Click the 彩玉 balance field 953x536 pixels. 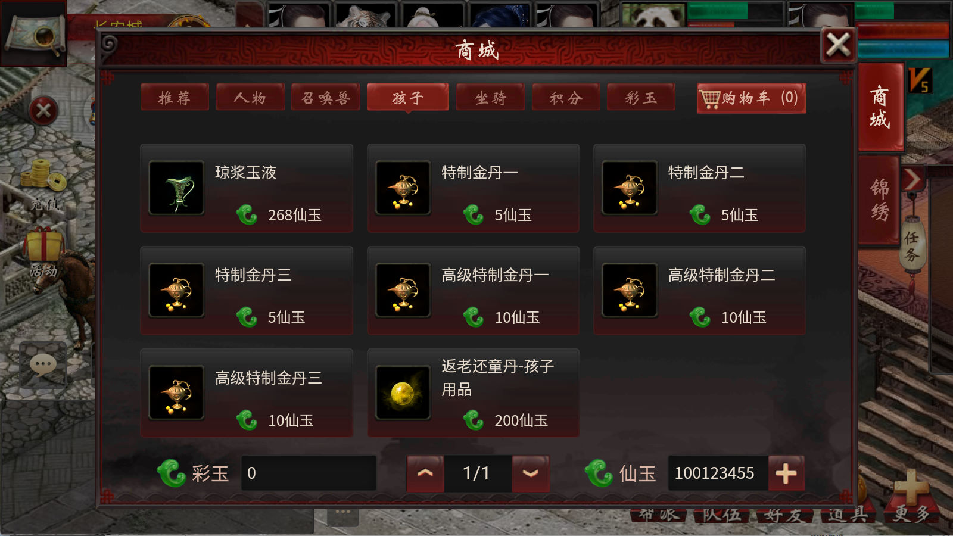(309, 473)
